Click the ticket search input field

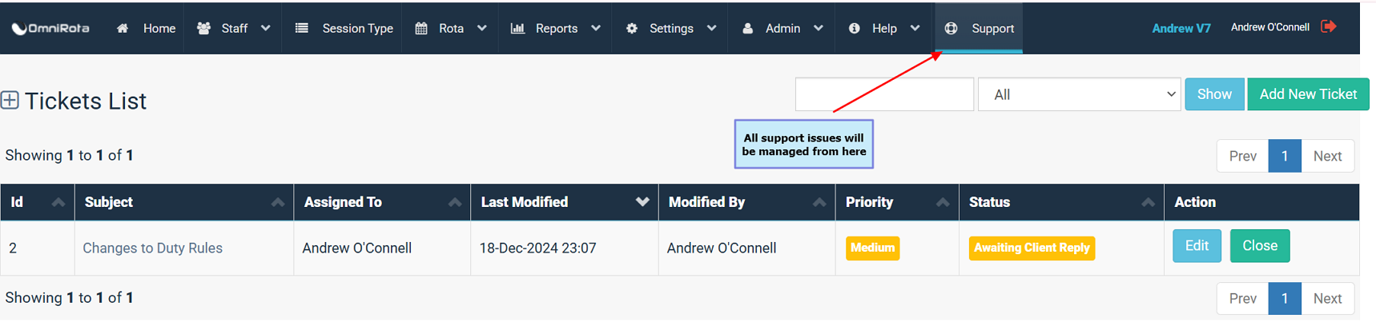pos(884,94)
